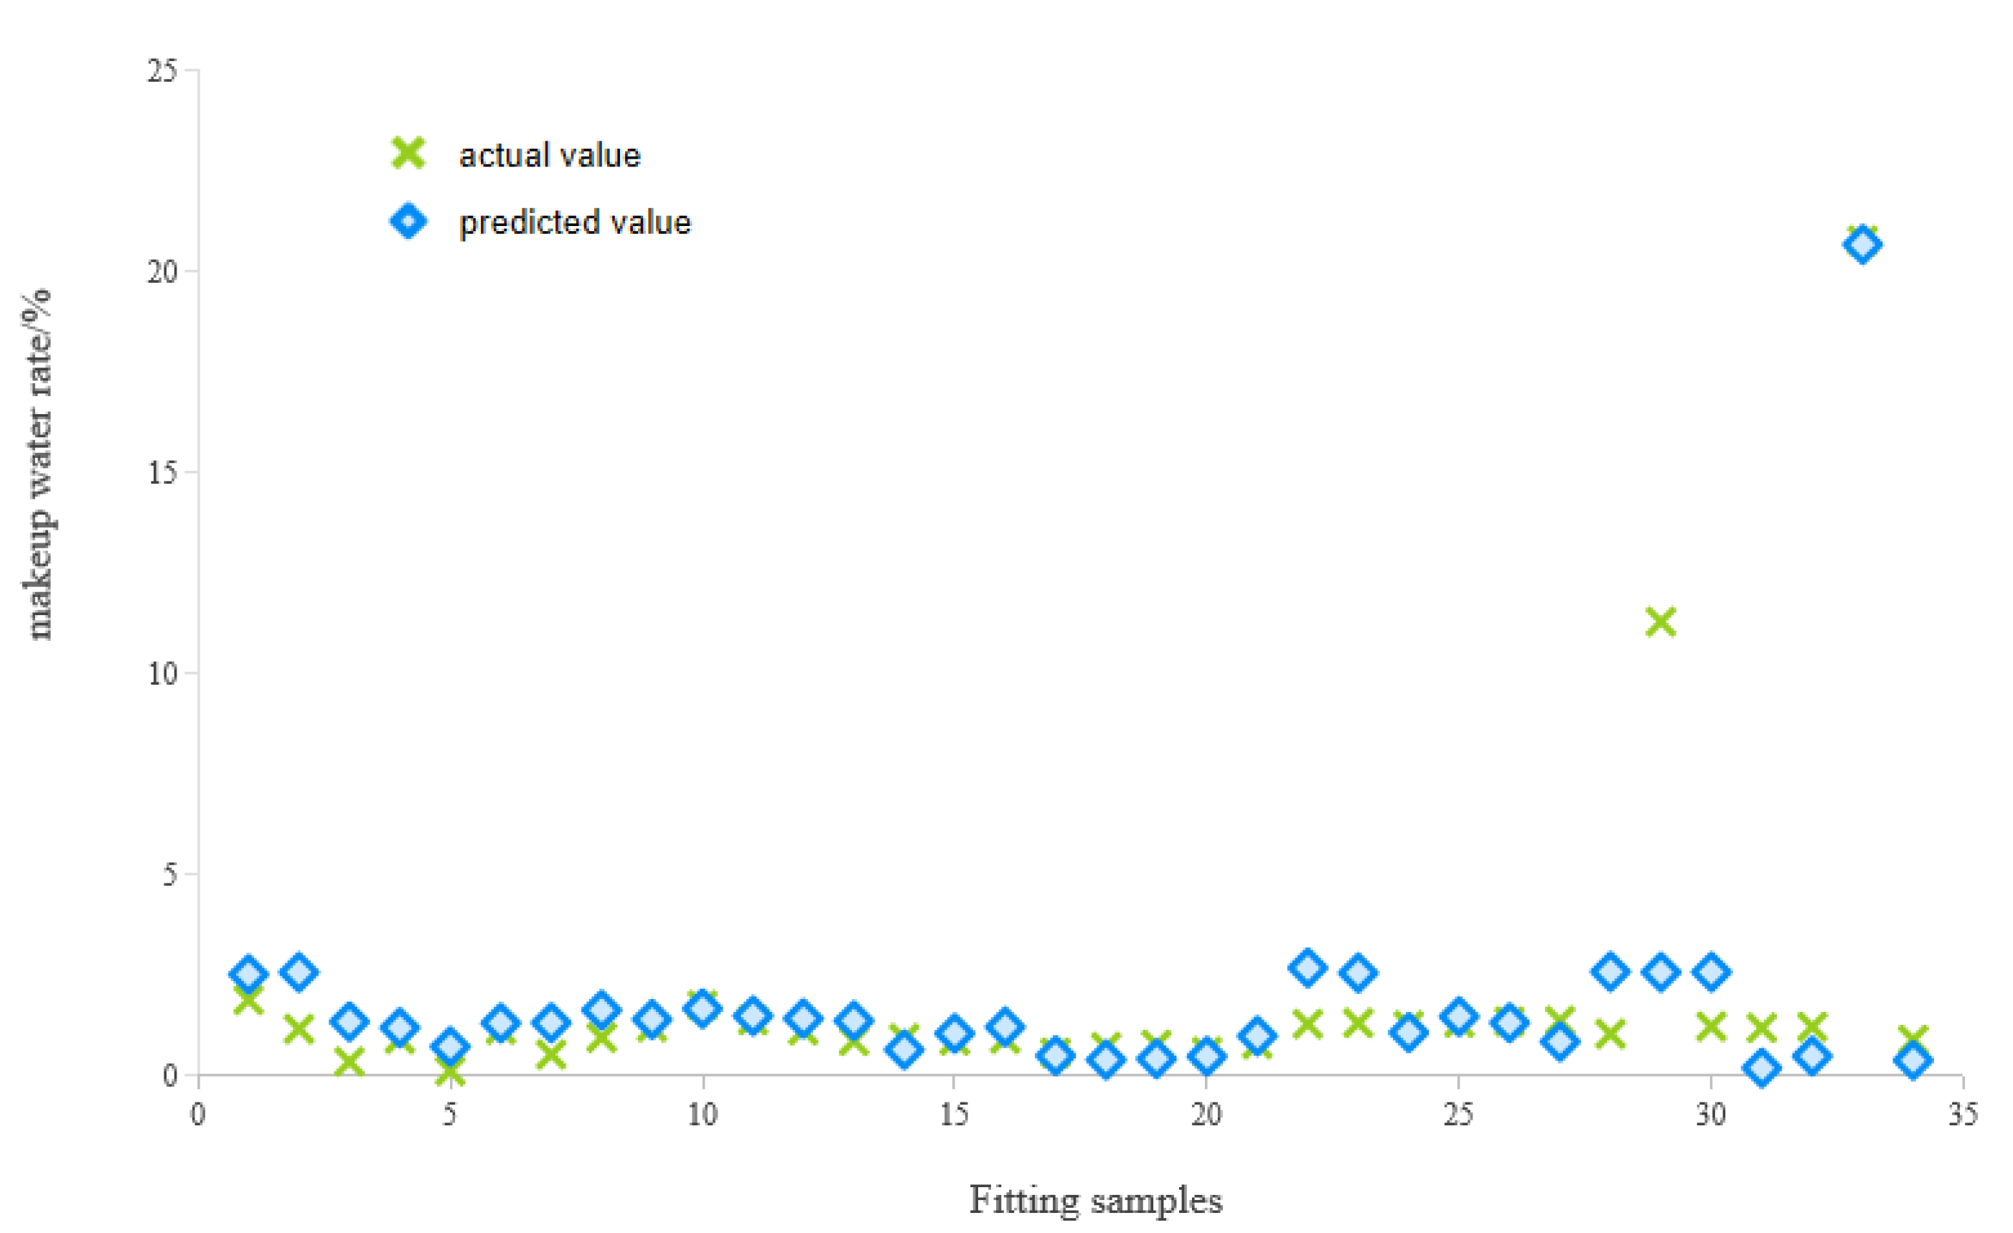Select the green X outlier at sample 29
Screen dimensions: 2013x1233
point(1660,622)
